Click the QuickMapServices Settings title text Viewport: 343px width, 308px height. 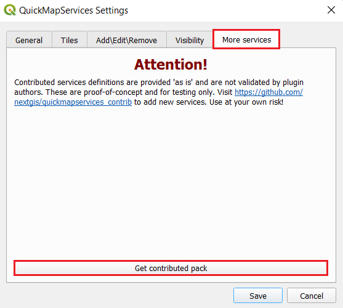click(x=73, y=10)
